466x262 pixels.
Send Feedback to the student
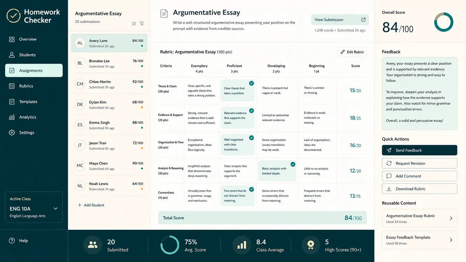pos(419,150)
